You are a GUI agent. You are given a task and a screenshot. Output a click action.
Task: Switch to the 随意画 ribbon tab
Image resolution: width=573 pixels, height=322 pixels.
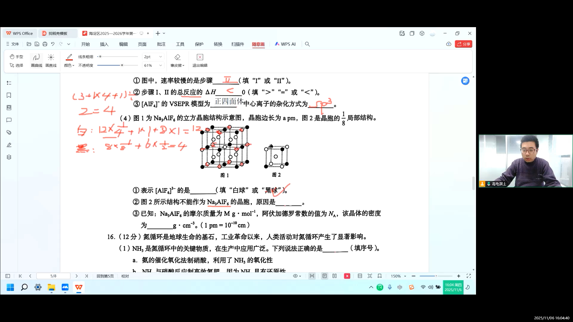(x=258, y=44)
